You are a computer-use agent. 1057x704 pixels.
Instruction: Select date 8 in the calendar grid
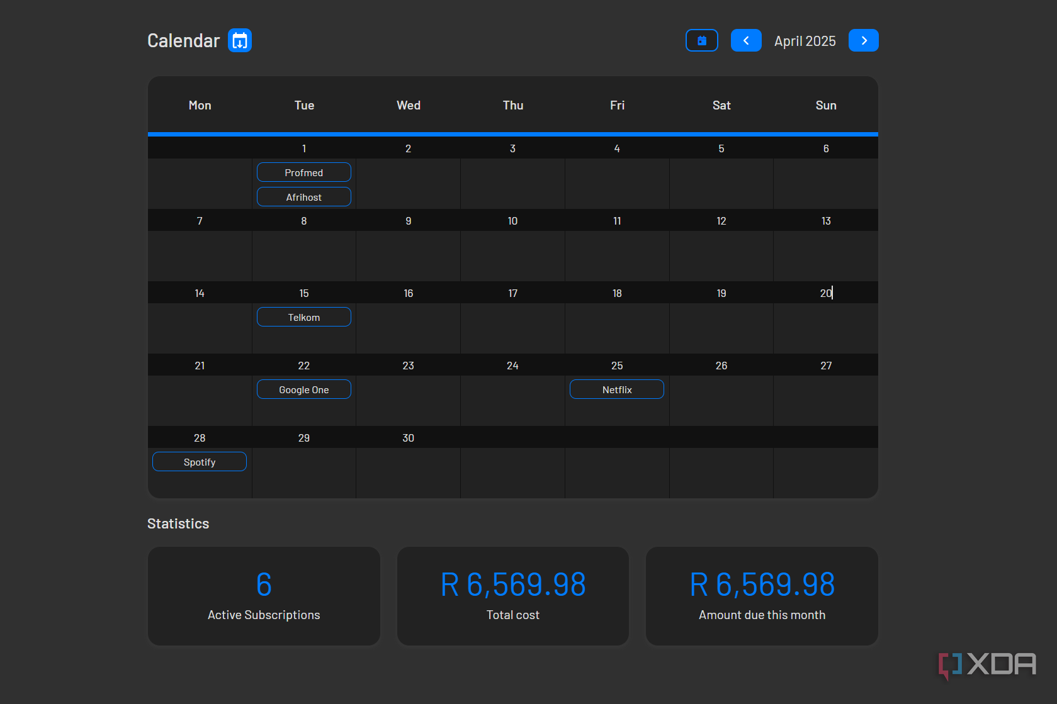pos(304,221)
